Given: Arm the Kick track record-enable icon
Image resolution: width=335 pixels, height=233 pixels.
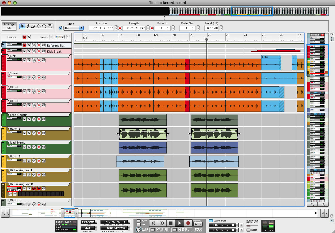Looking at the screenshot, I should (39, 60).
